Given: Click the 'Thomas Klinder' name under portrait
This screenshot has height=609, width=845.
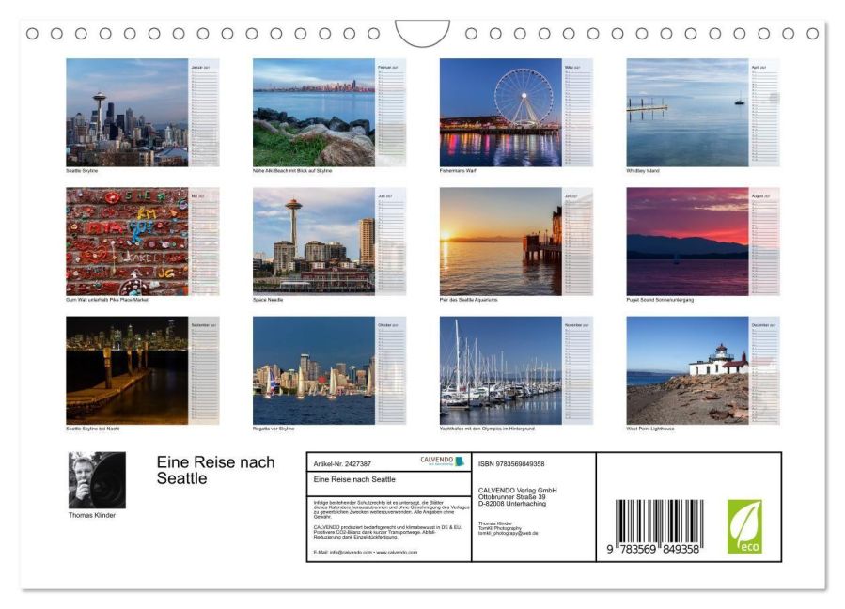Looking at the screenshot, I should point(92,515).
